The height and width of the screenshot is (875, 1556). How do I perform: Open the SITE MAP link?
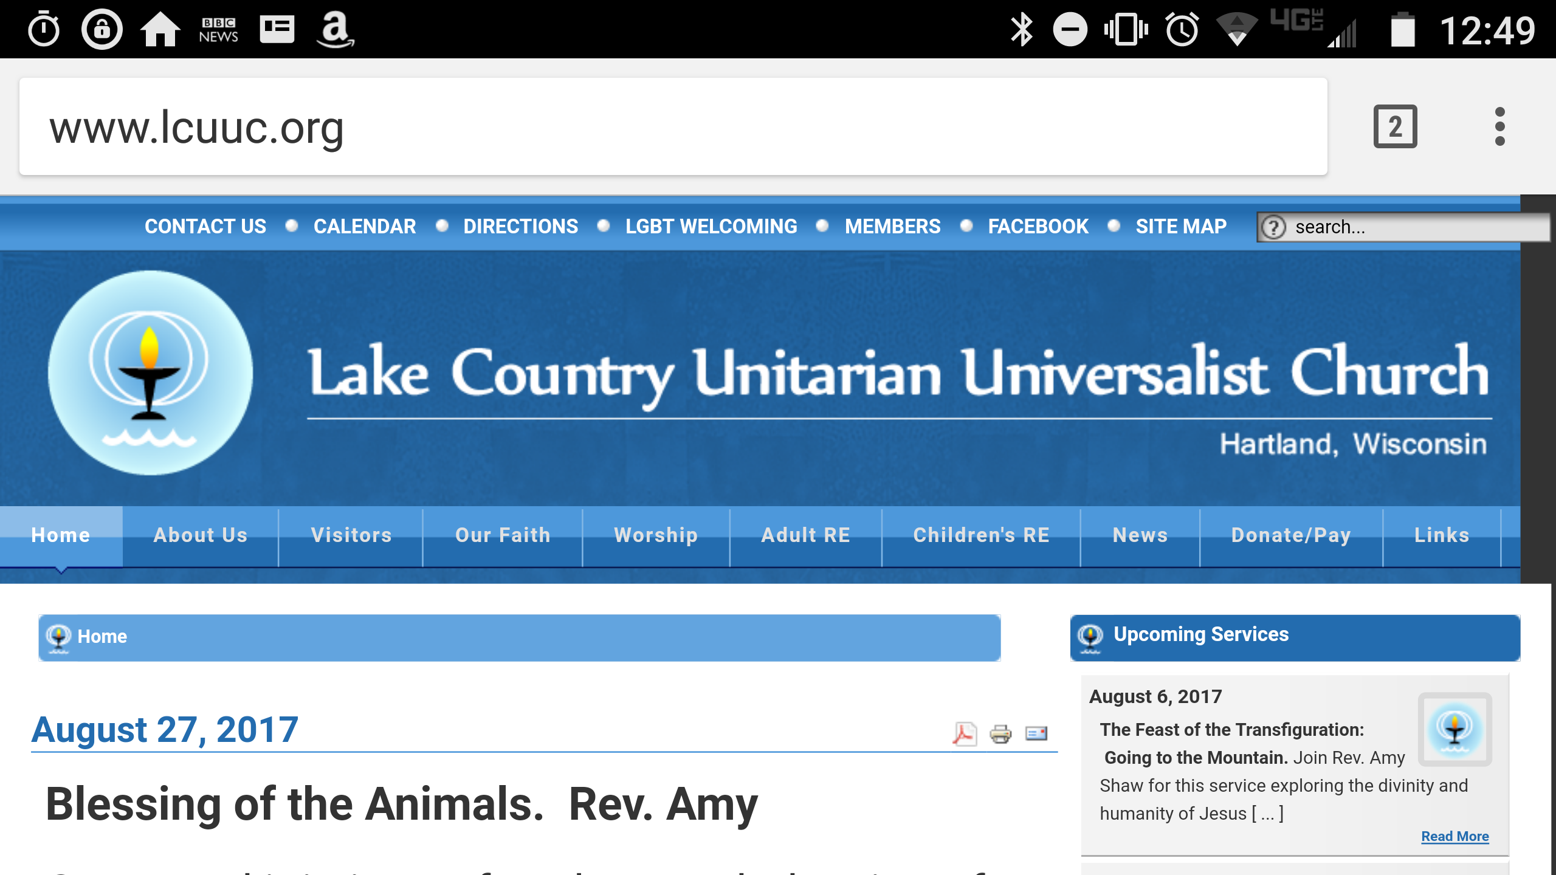click(x=1181, y=227)
